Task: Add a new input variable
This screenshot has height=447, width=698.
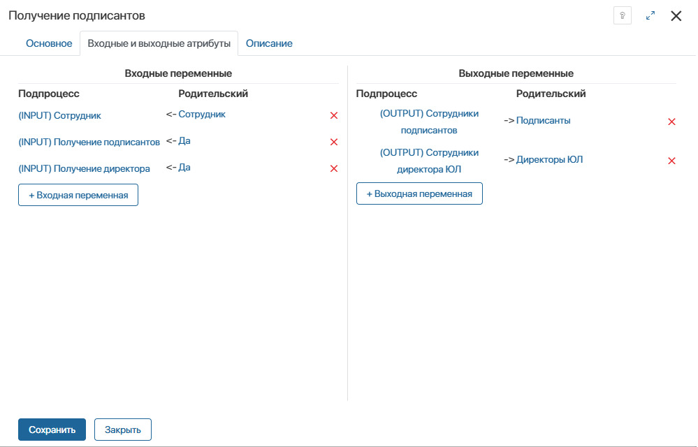Action: (78, 195)
